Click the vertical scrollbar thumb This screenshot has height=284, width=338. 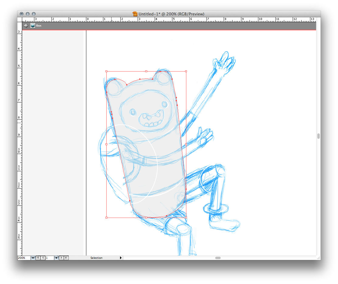(x=318, y=136)
